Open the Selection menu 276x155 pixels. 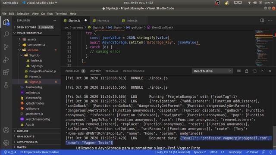click(23, 14)
